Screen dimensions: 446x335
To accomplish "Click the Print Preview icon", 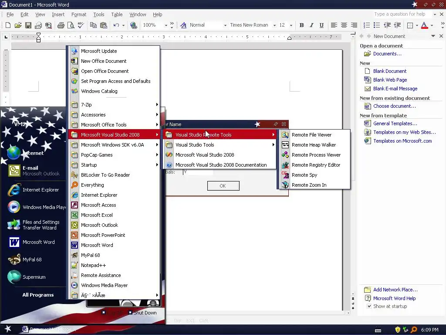I will (71, 25).
